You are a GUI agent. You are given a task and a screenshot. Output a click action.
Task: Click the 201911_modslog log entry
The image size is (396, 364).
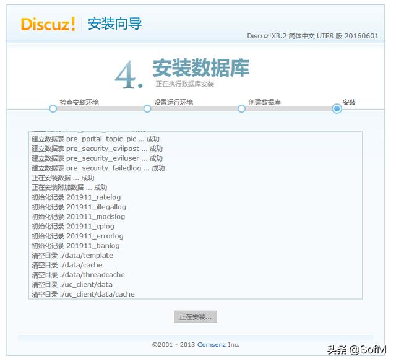(x=79, y=217)
